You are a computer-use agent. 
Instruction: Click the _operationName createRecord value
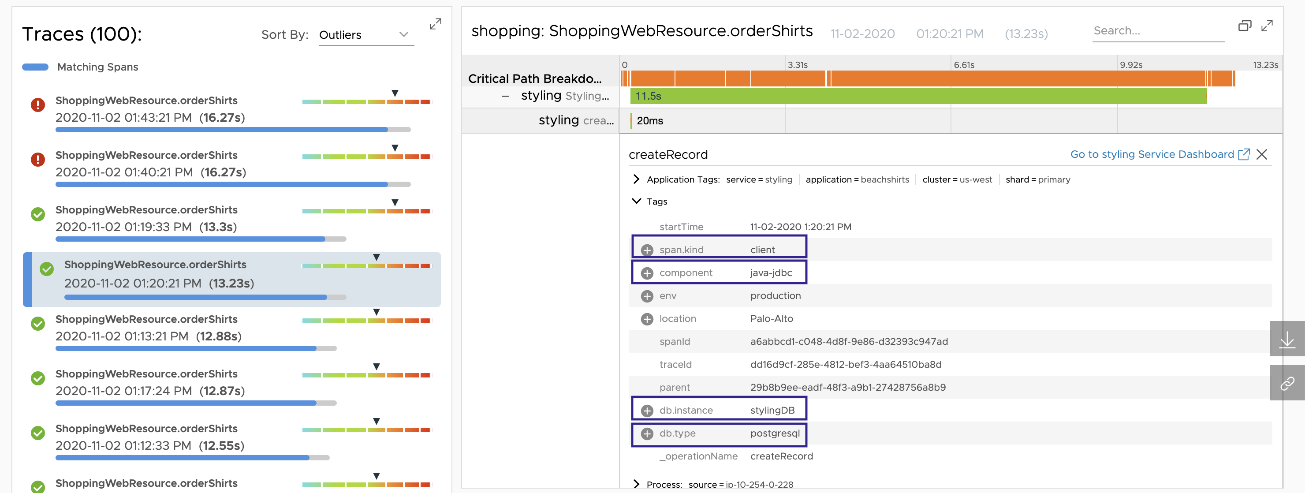coord(781,456)
